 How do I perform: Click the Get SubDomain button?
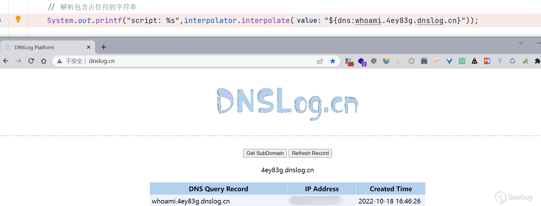pos(265,153)
